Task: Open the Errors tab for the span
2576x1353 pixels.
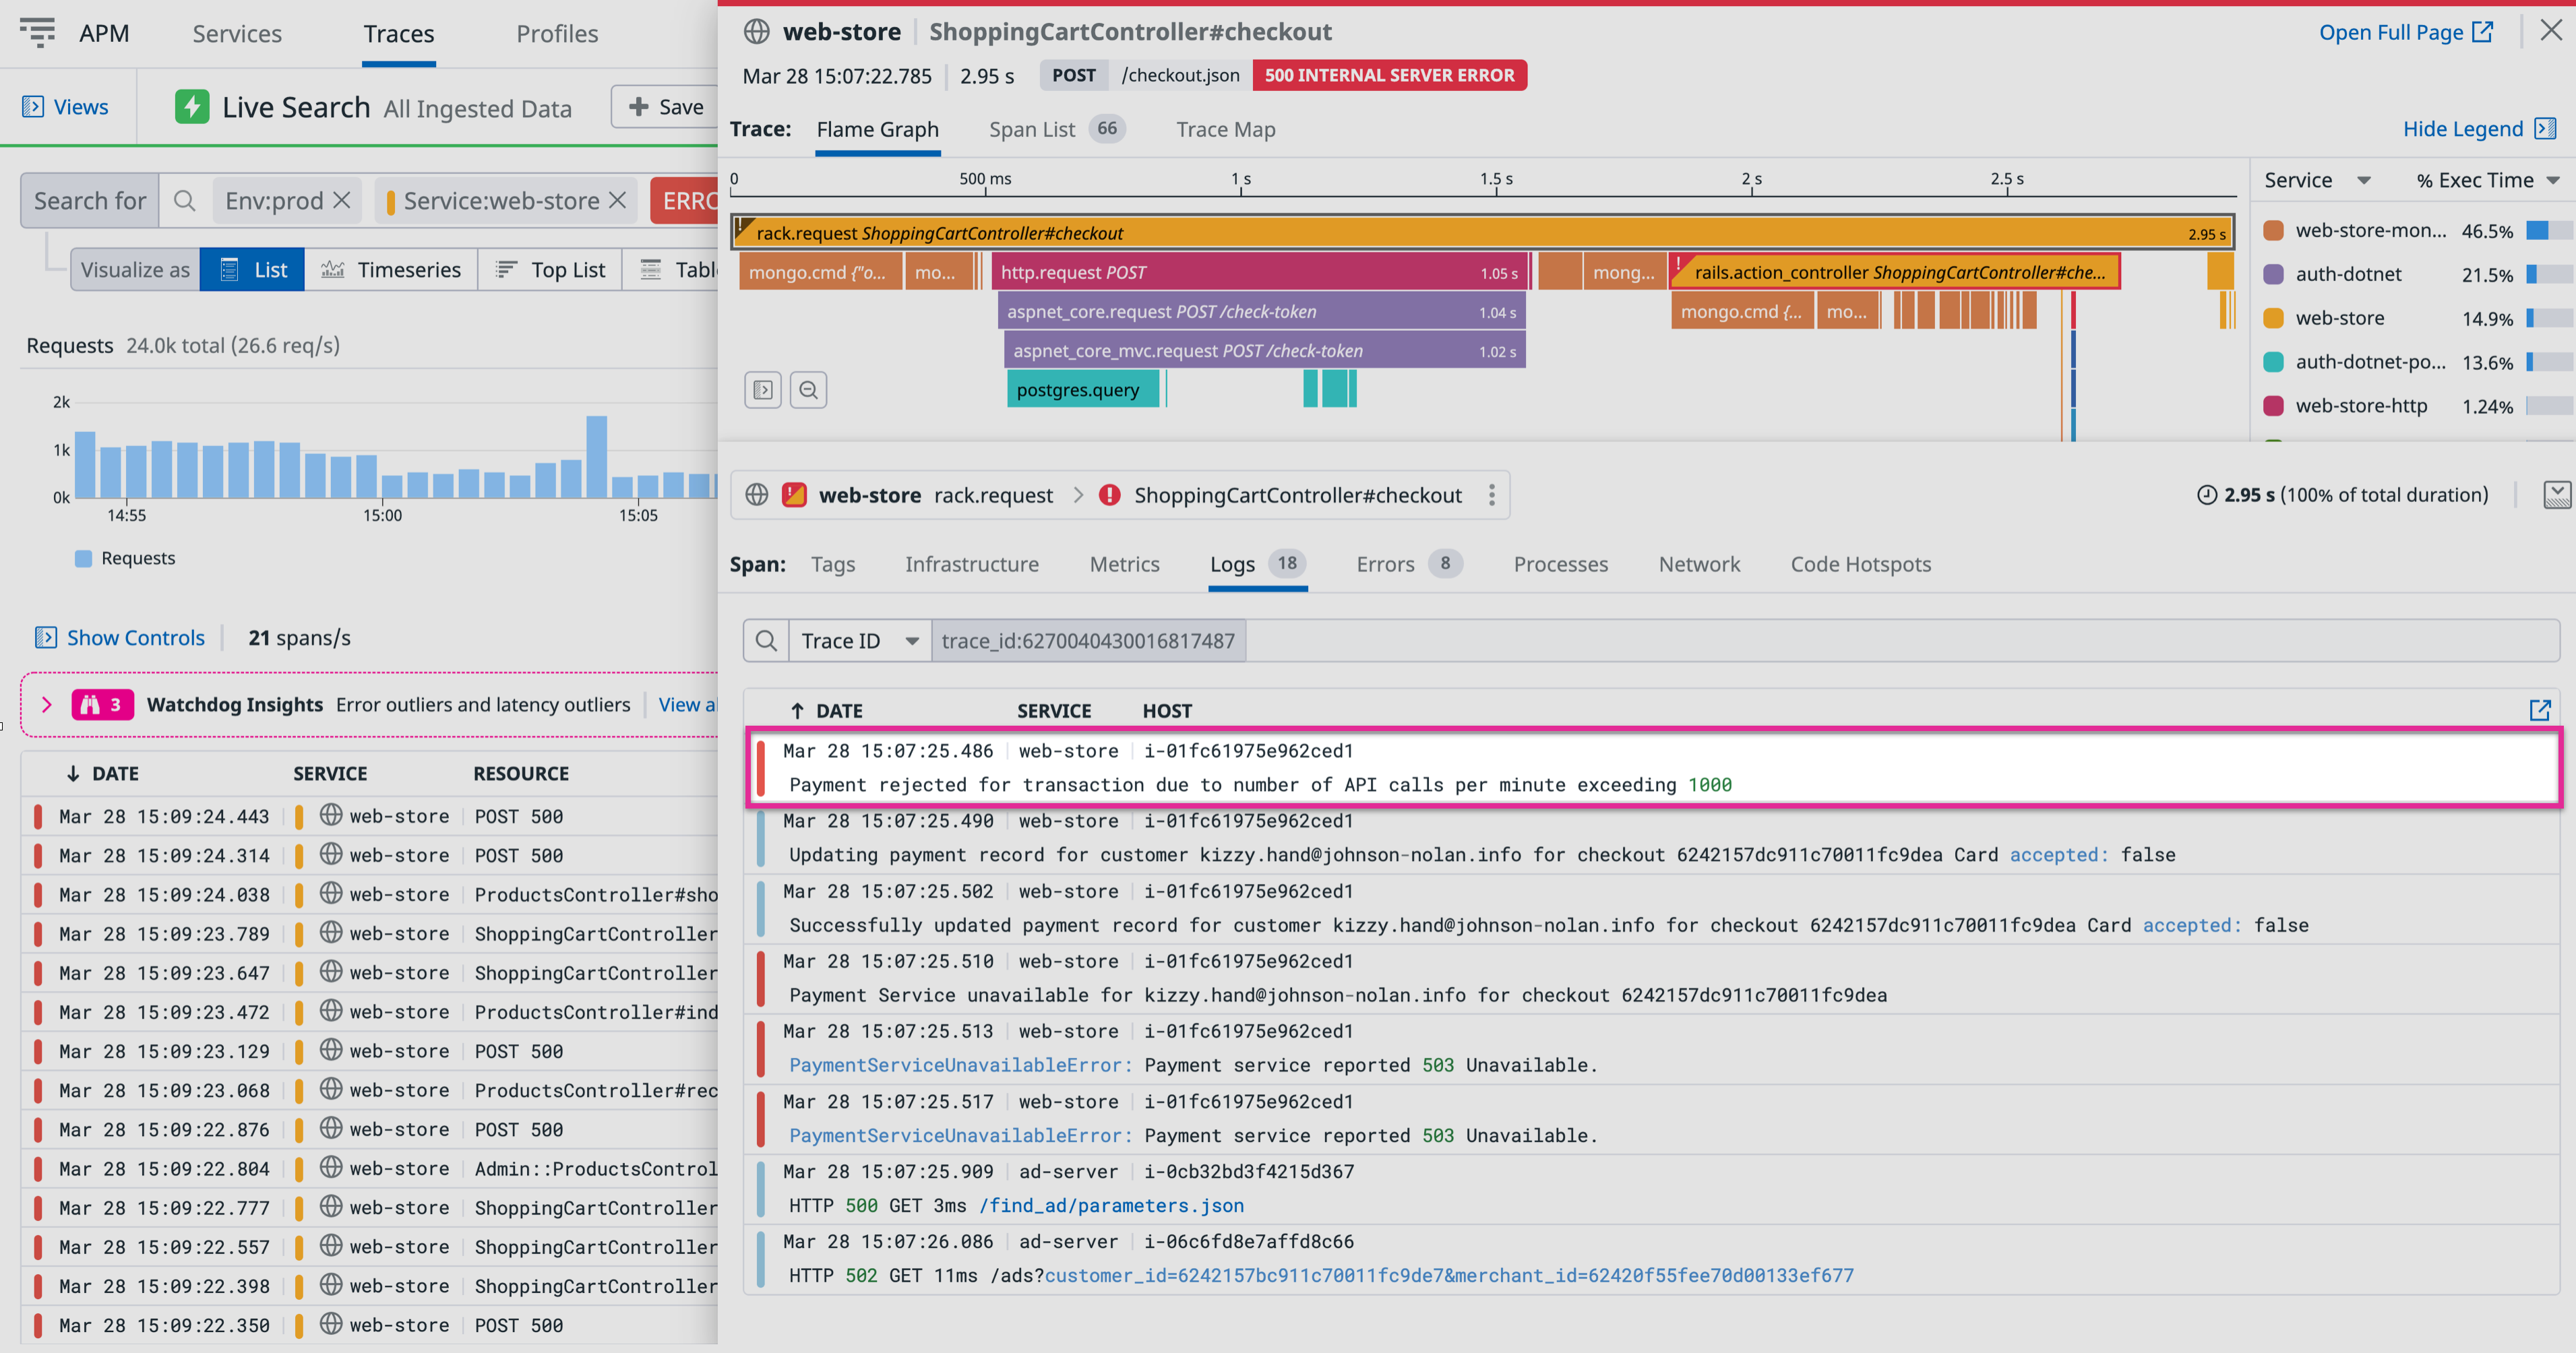Action: (1384, 564)
